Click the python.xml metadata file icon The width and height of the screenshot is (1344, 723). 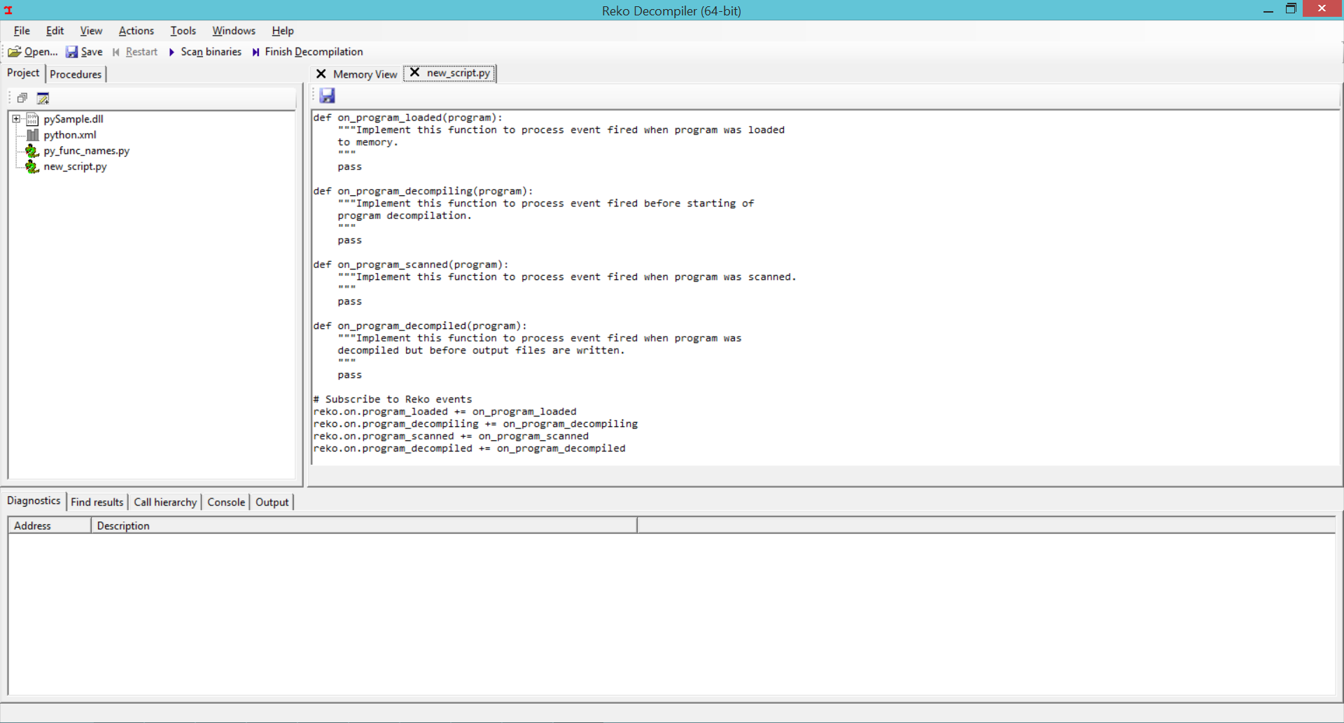tap(32, 135)
